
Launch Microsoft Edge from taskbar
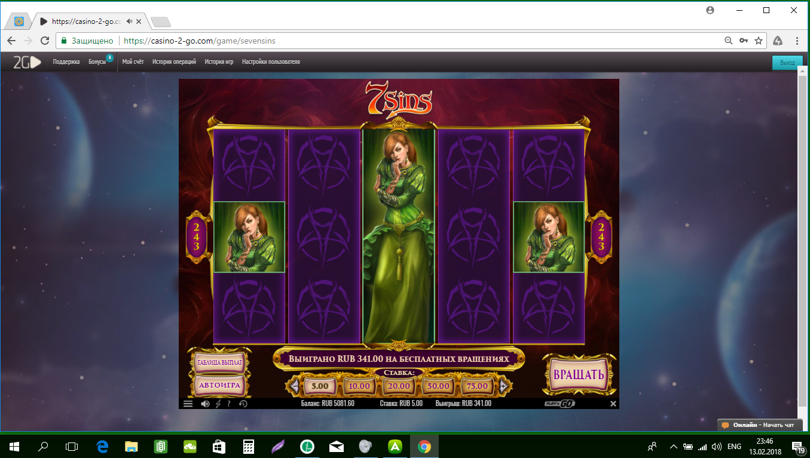click(x=102, y=446)
